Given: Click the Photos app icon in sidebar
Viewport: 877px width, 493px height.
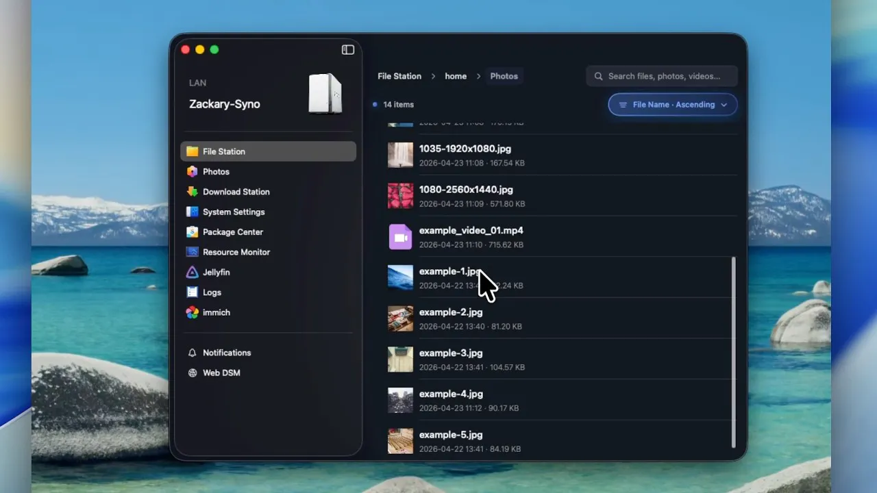Looking at the screenshot, I should coord(193,172).
